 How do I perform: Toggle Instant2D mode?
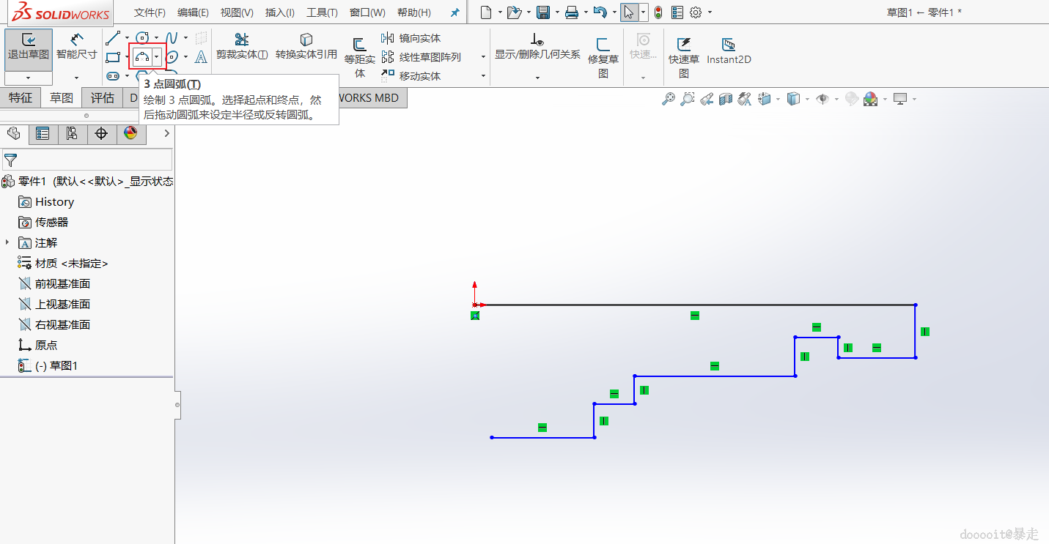pyautogui.click(x=729, y=51)
